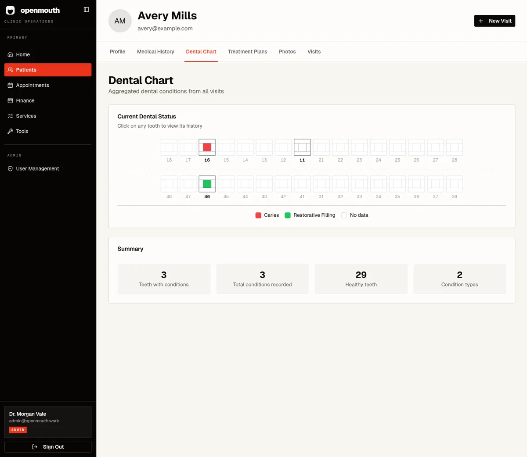Select tooth 18 in the upper row

(x=169, y=147)
